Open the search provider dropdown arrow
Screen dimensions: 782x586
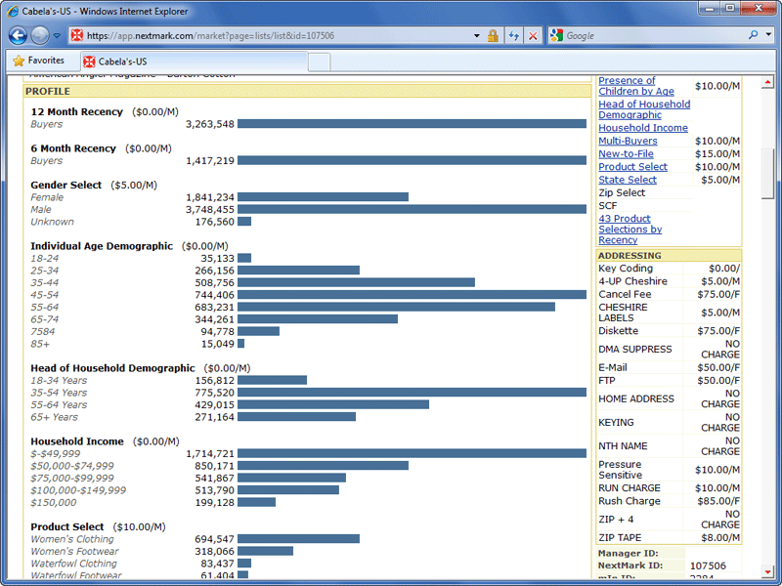point(768,35)
